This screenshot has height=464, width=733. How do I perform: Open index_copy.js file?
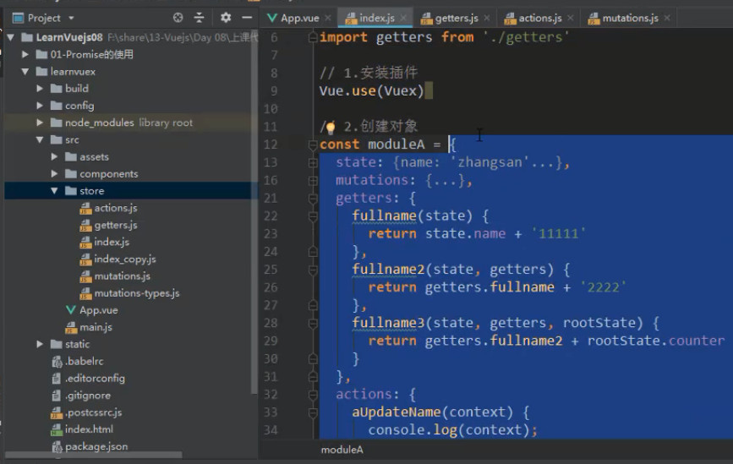[x=125, y=259]
